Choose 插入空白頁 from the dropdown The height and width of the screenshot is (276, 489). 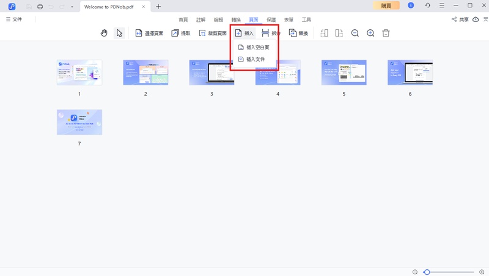pyautogui.click(x=254, y=48)
